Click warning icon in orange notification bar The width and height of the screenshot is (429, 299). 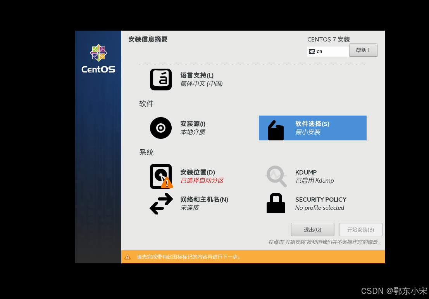127,257
